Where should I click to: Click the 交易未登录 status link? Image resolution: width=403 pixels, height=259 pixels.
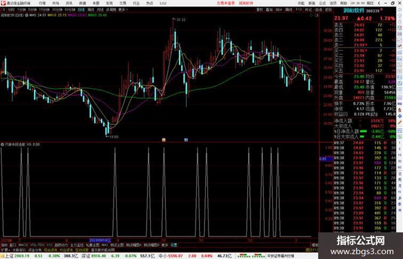coord(226,3)
